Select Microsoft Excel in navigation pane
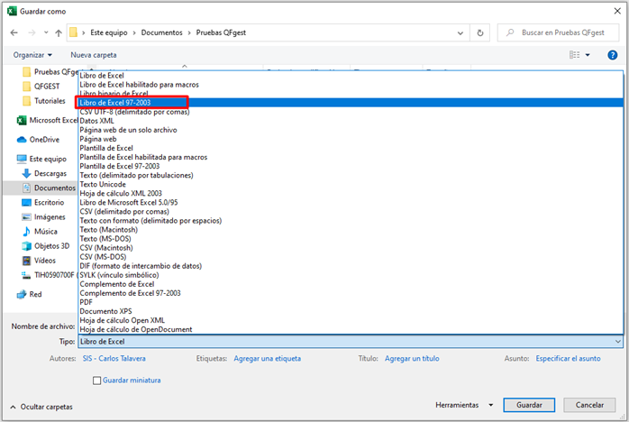The height and width of the screenshot is (422, 629). pyautogui.click(x=48, y=120)
